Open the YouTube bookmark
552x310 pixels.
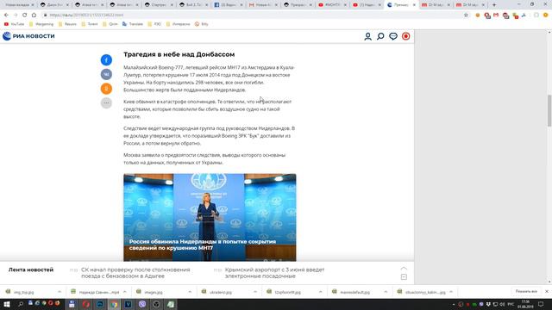14,24
